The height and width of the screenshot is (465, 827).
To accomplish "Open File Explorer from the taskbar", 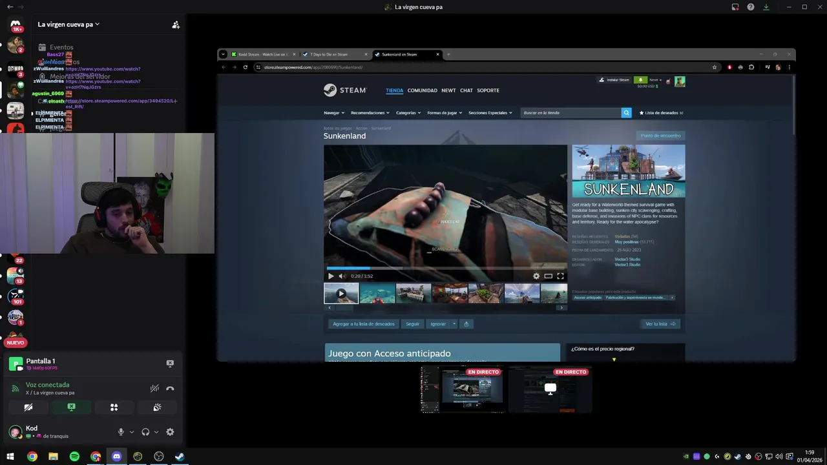I will coord(53,457).
